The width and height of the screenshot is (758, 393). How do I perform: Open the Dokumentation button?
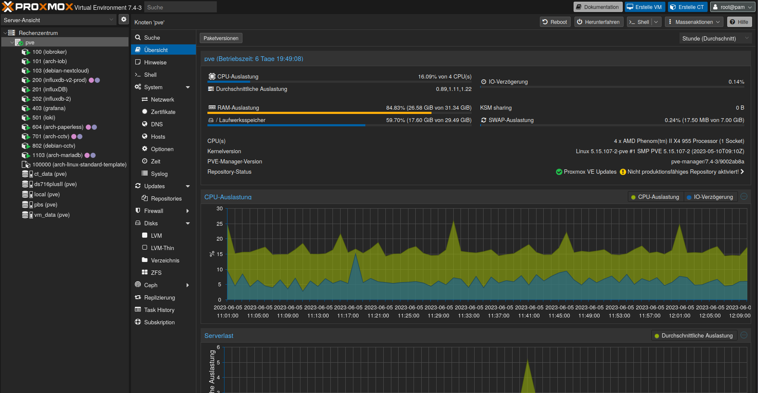click(x=598, y=7)
